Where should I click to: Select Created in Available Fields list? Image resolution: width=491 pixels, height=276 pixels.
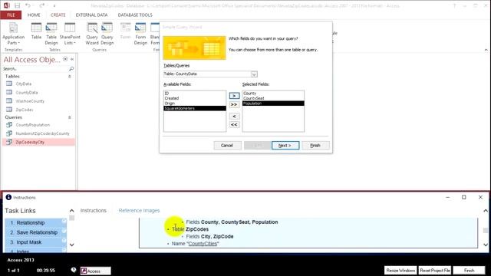point(195,98)
